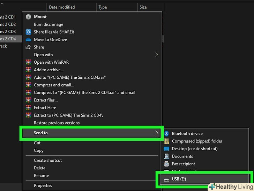
Task: Send to Fax recipient
Action: tap(204, 164)
